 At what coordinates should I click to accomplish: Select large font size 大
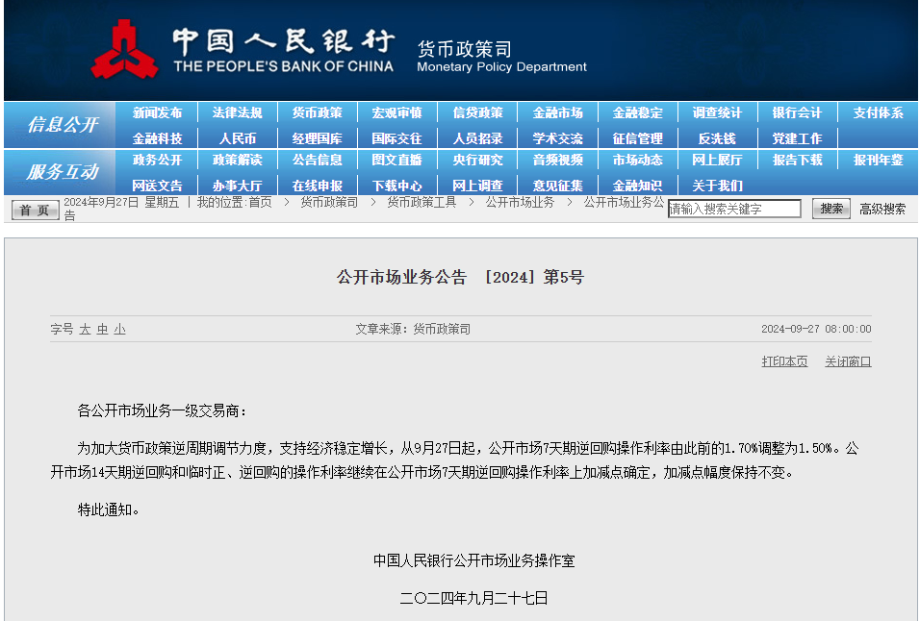click(x=85, y=330)
